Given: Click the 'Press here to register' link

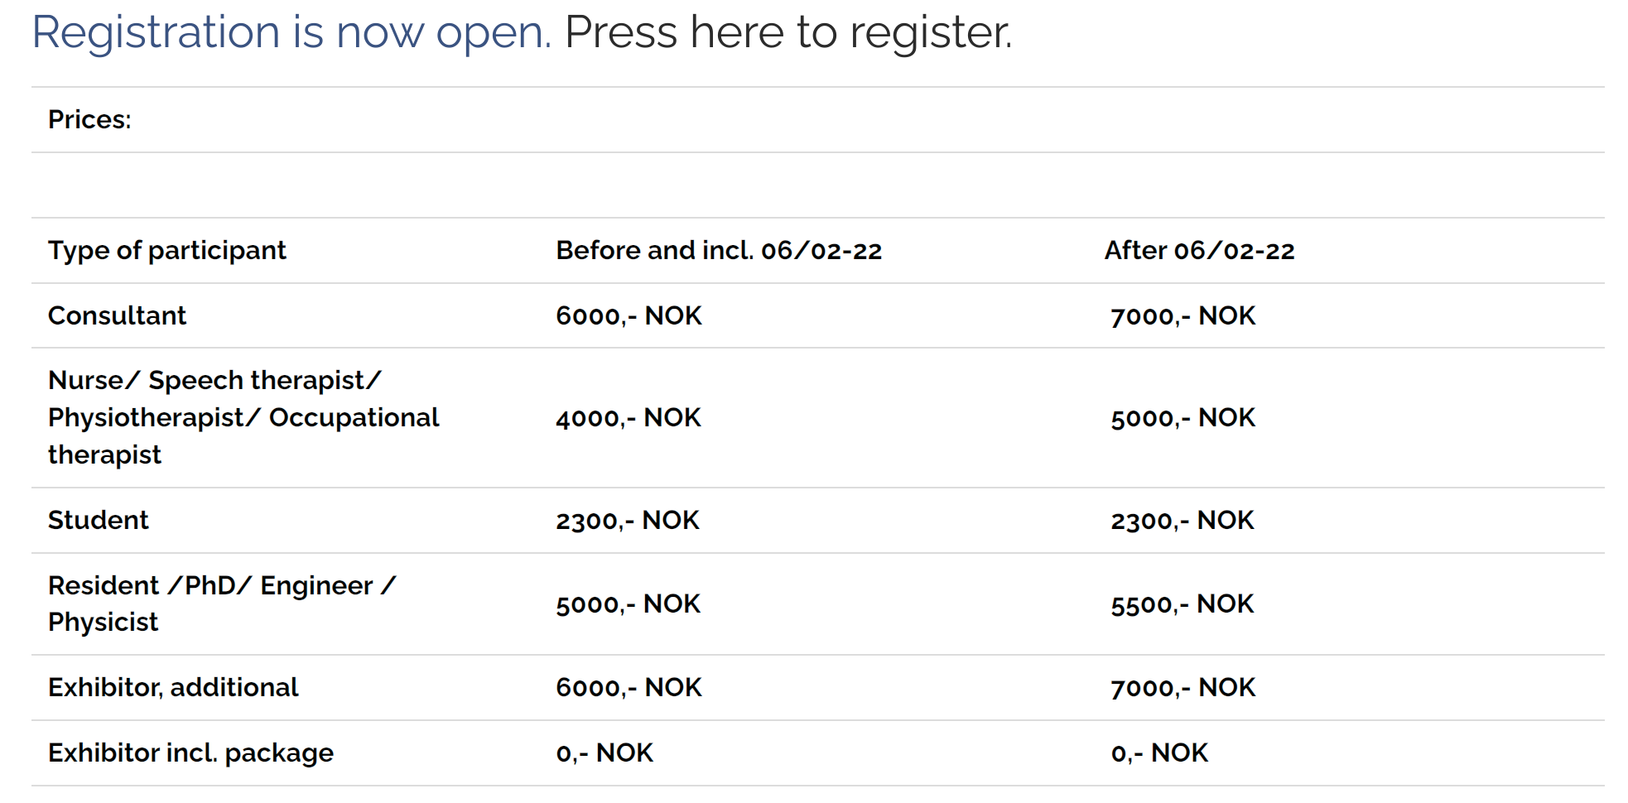Looking at the screenshot, I should coord(787,33).
